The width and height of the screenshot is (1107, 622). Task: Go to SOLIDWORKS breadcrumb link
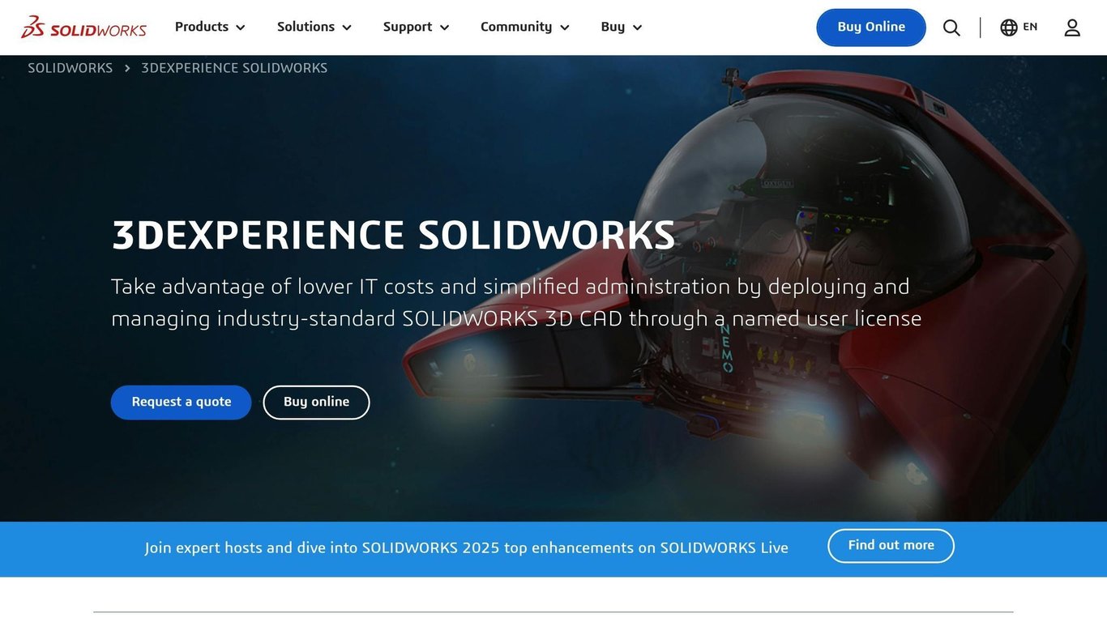pos(71,68)
